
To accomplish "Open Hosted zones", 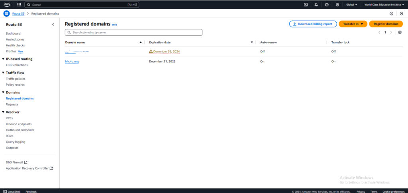I will (15, 39).
